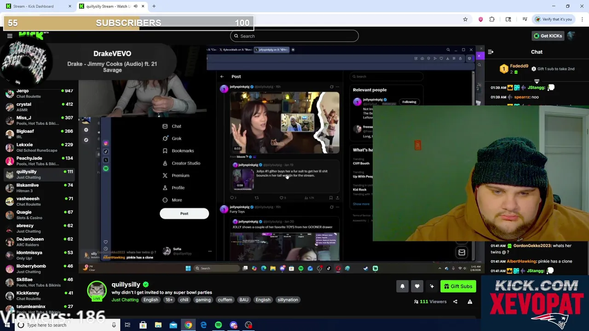Open the user profile avatar menu
Image resolution: width=589 pixels, height=331 pixels.
coord(571,36)
